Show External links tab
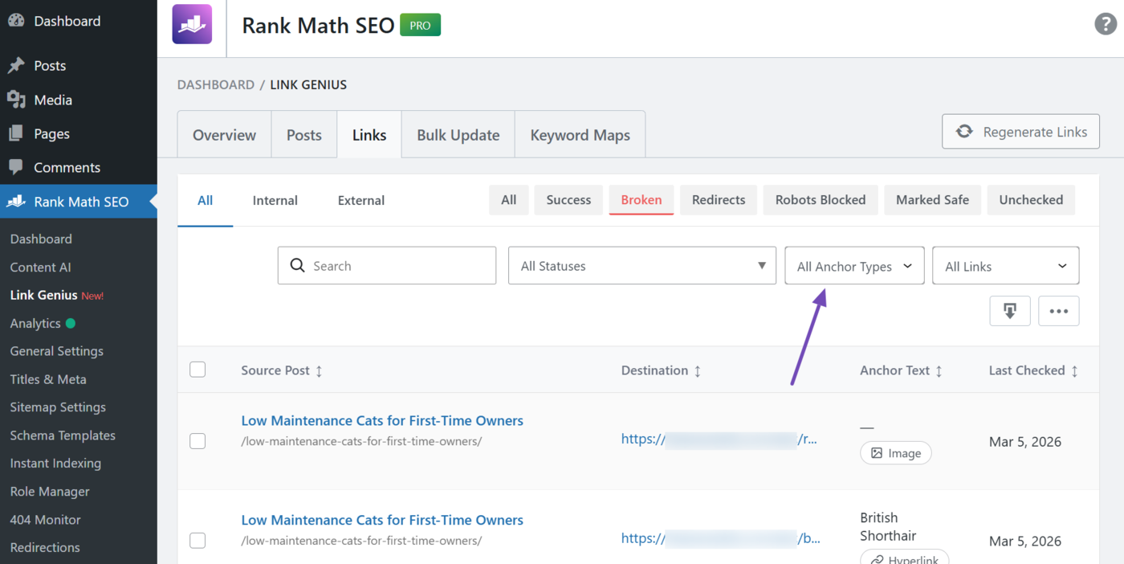Image resolution: width=1124 pixels, height=564 pixels. (x=361, y=201)
